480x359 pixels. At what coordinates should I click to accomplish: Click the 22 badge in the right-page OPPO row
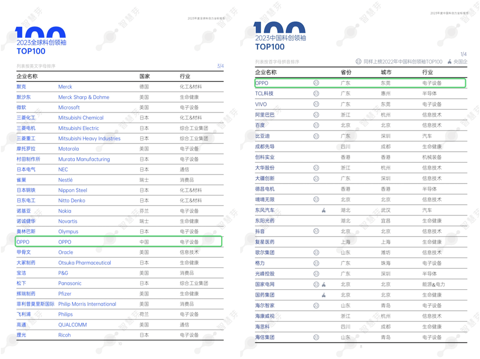click(316, 83)
